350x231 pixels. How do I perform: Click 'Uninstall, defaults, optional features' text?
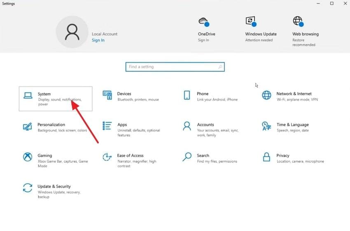139,133
